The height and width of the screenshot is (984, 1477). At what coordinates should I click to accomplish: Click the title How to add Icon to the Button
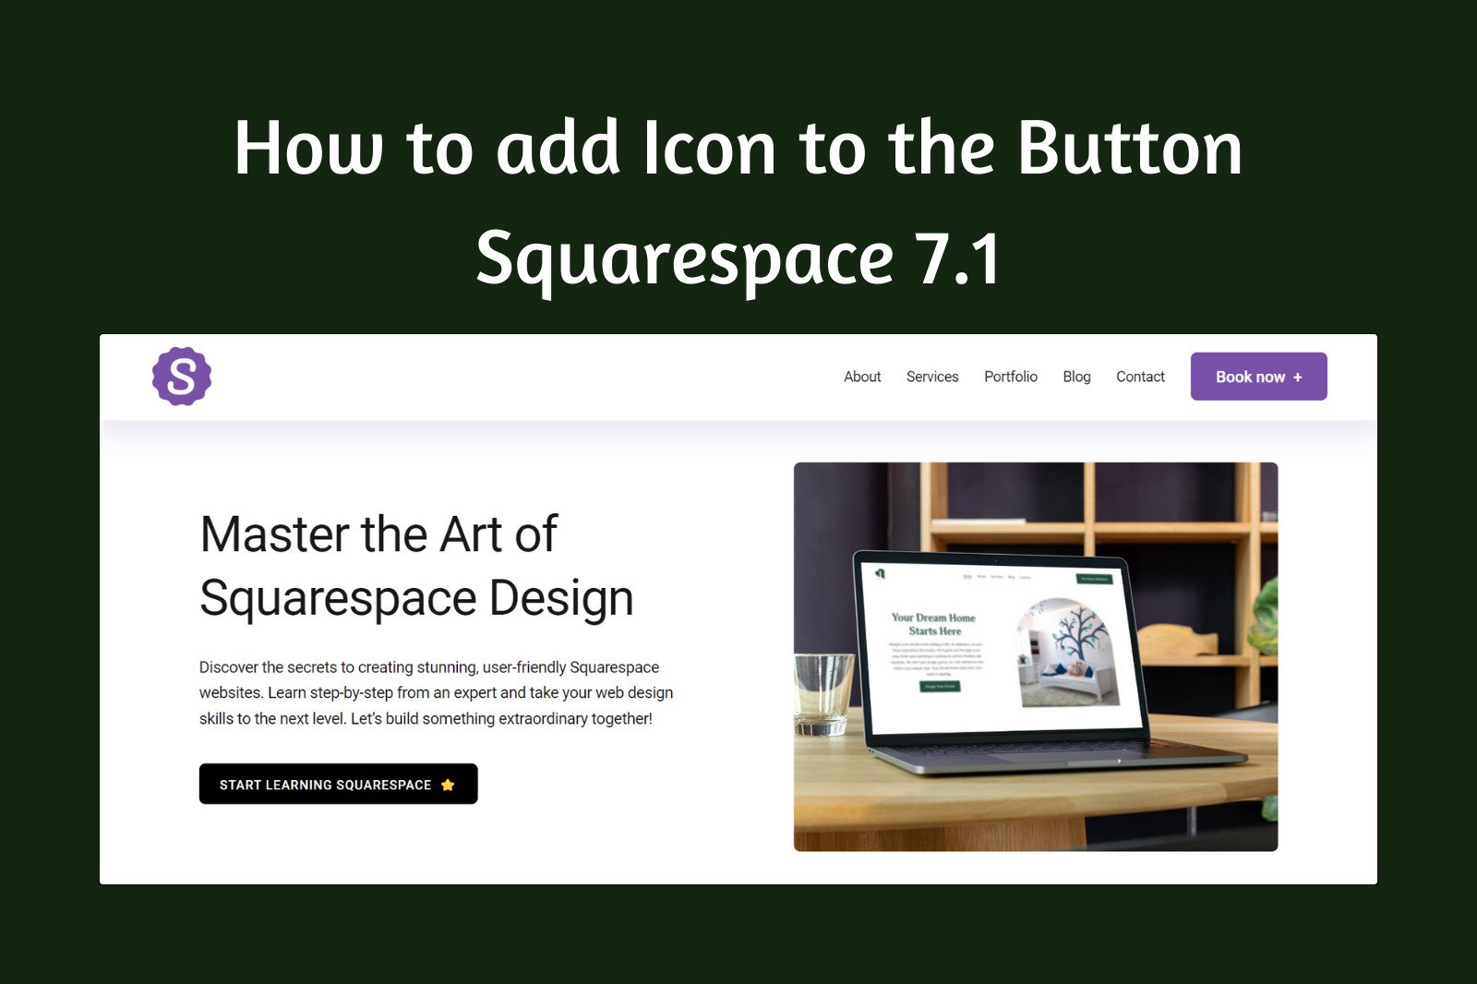click(x=738, y=148)
